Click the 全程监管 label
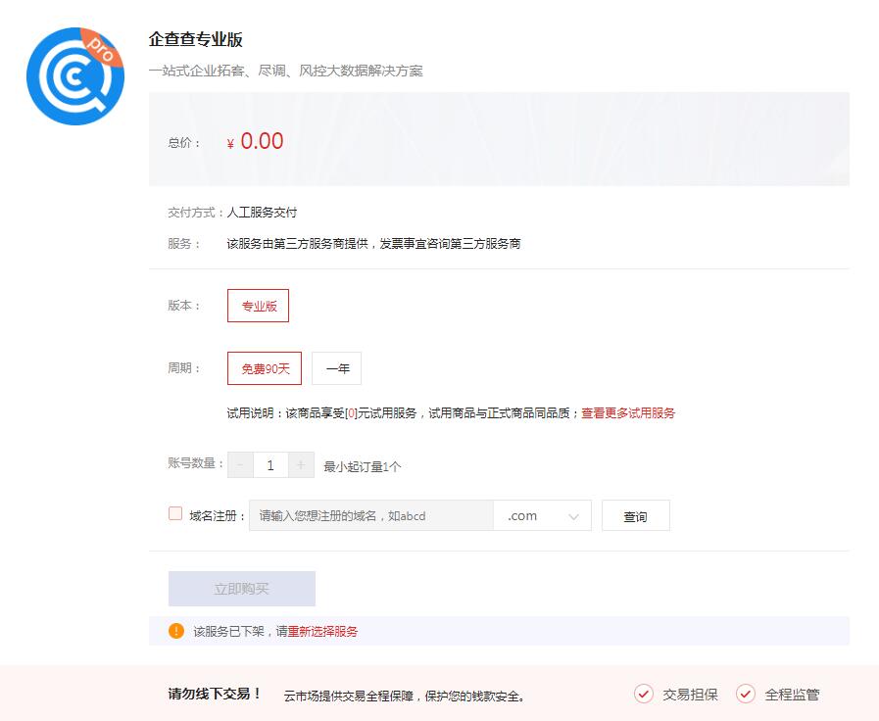 792,695
